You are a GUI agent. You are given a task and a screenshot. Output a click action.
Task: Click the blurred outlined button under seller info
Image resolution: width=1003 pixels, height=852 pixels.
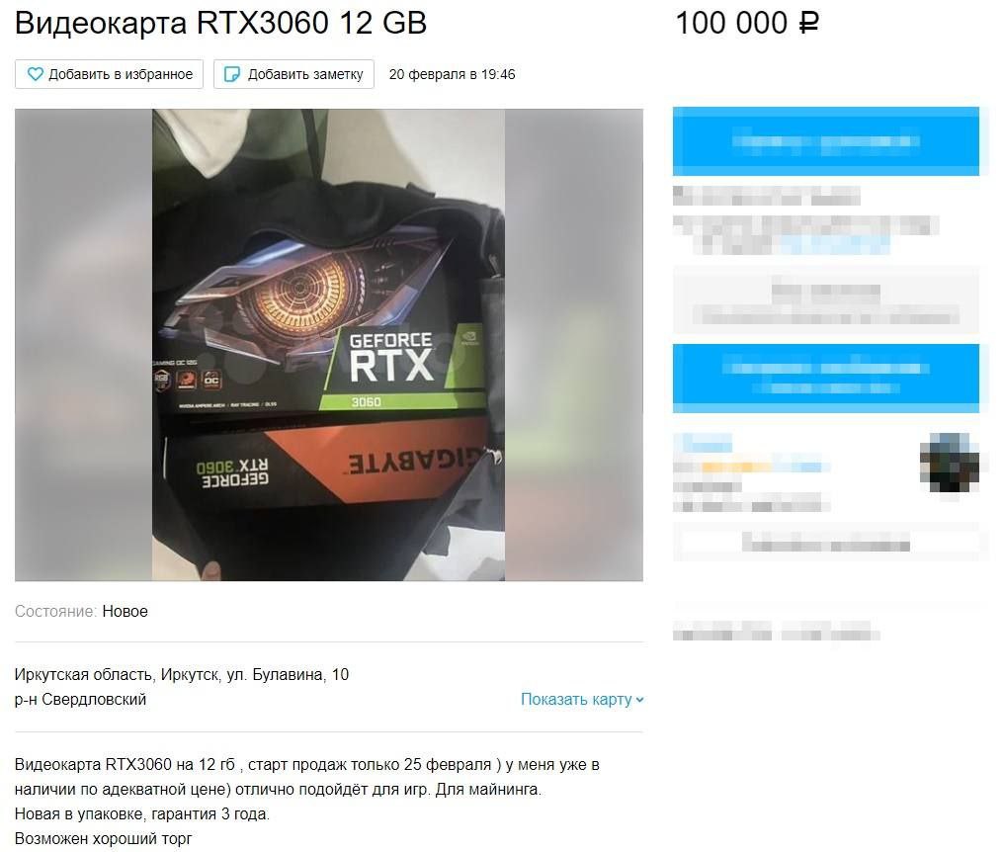click(x=825, y=543)
